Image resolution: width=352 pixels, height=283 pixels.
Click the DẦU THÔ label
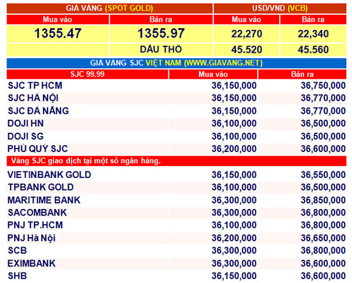[161, 49]
